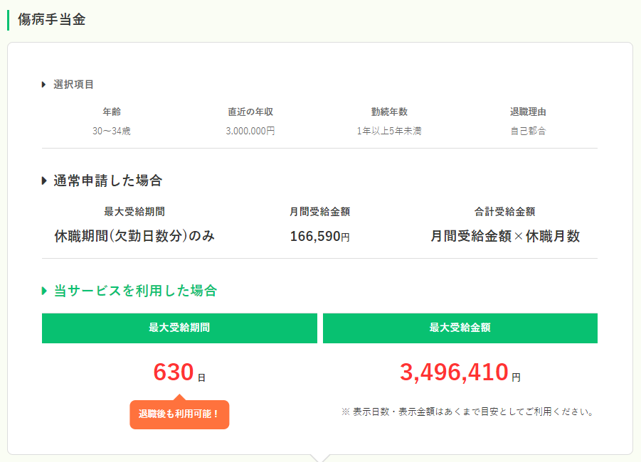This screenshot has width=641, height=462.
Task: Click the 傷病手当金 section heading
Action: (x=51, y=20)
